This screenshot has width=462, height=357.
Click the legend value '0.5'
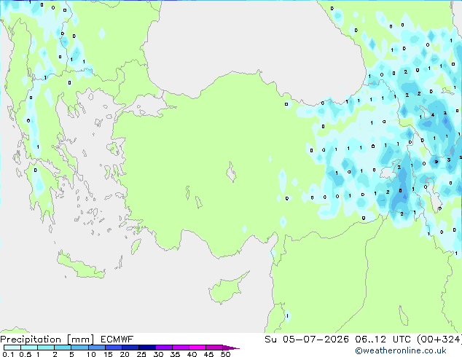coord(25,354)
